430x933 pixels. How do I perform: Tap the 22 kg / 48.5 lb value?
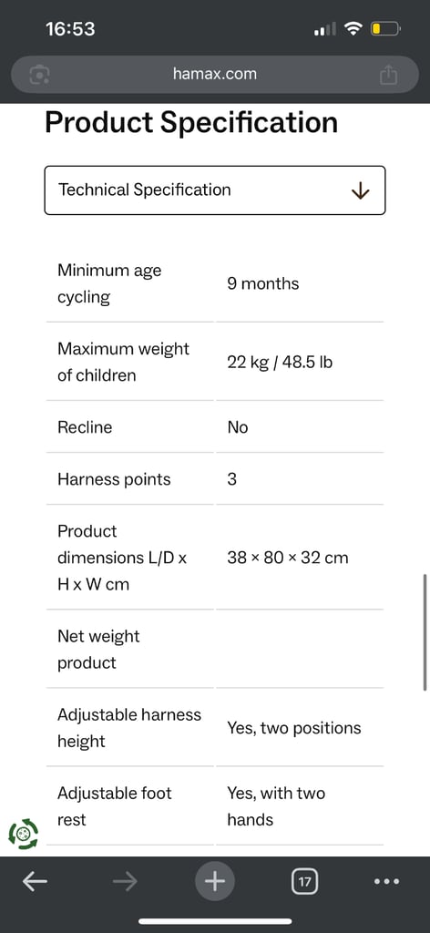coord(280,363)
